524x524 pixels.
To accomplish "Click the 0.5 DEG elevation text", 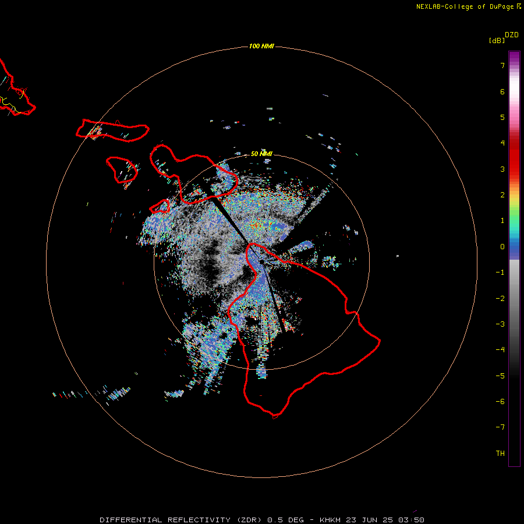I will click(286, 520).
